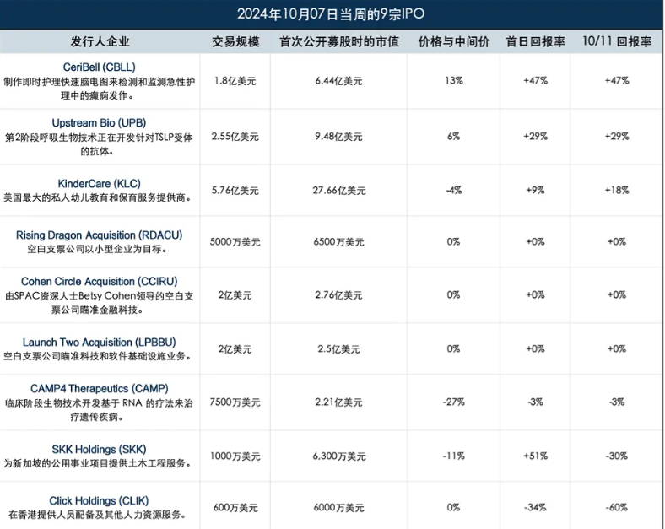This screenshot has width=665, height=529.
Task: Click KinderCare deal size 5.76亿美元
Action: click(235, 191)
